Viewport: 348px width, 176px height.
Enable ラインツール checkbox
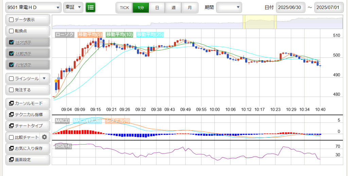(11, 79)
